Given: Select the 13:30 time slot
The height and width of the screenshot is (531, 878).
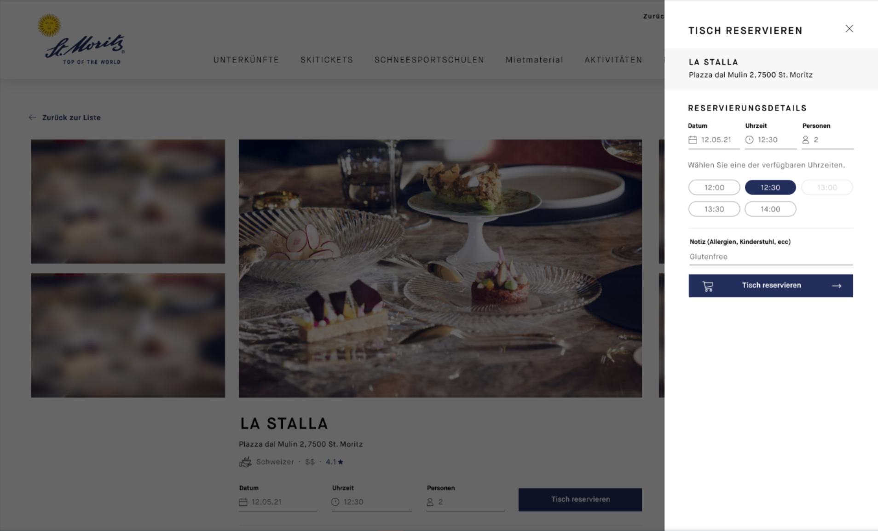Looking at the screenshot, I should click(x=714, y=209).
